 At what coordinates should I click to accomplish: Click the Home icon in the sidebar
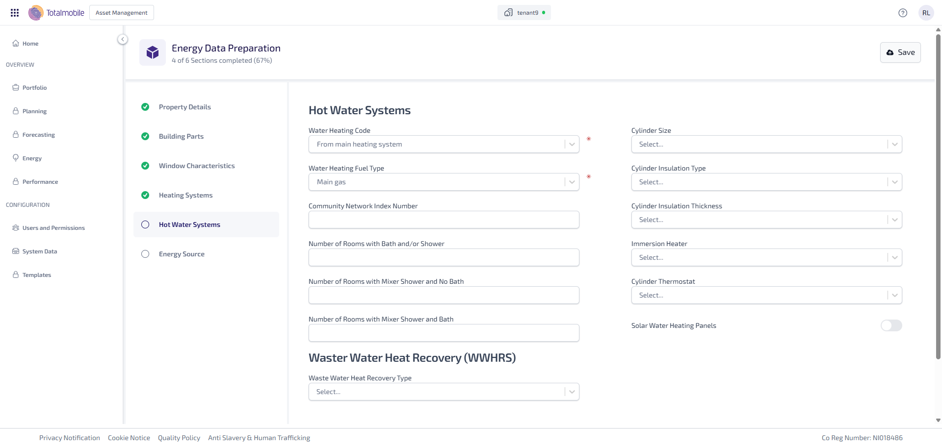tap(16, 43)
